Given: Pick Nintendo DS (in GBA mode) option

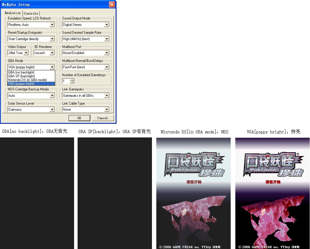Looking at the screenshot, I should coord(31,80).
